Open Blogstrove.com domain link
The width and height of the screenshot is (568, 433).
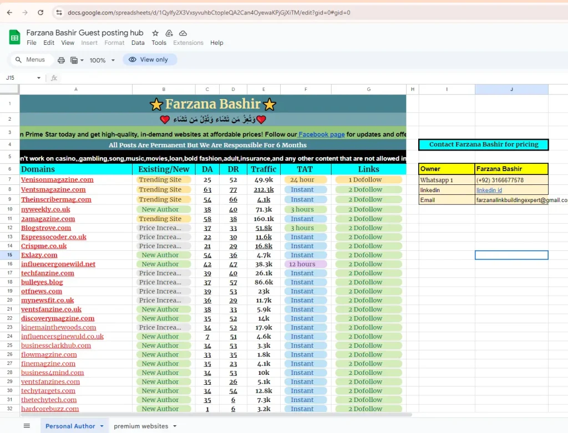click(x=46, y=228)
